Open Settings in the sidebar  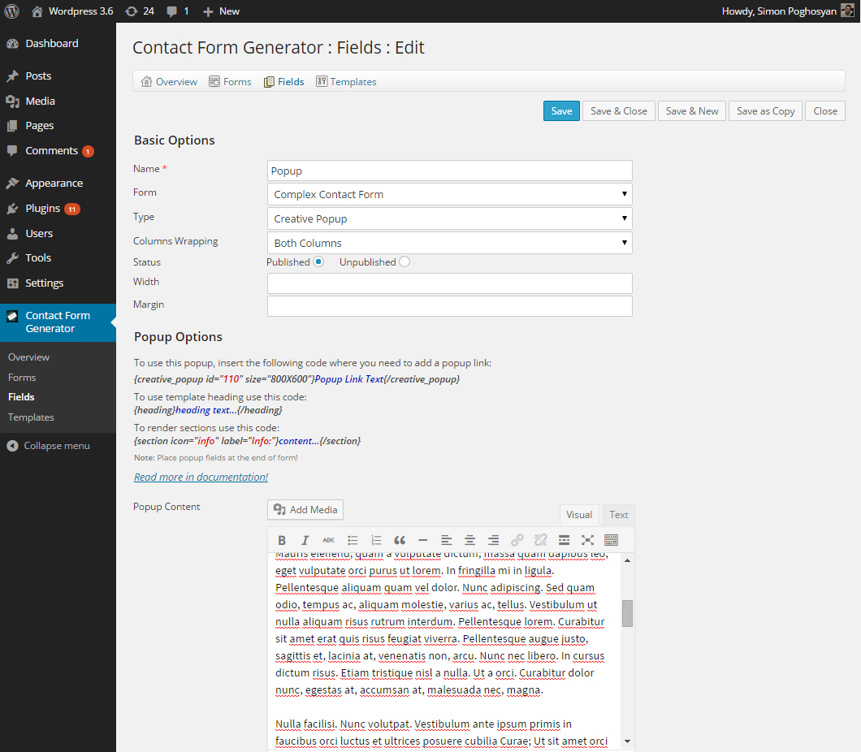tap(45, 283)
